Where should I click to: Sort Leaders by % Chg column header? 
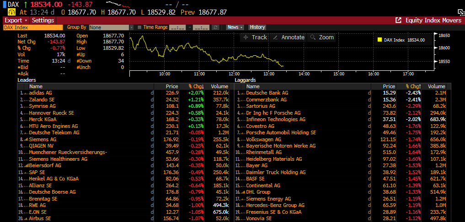point(197,86)
